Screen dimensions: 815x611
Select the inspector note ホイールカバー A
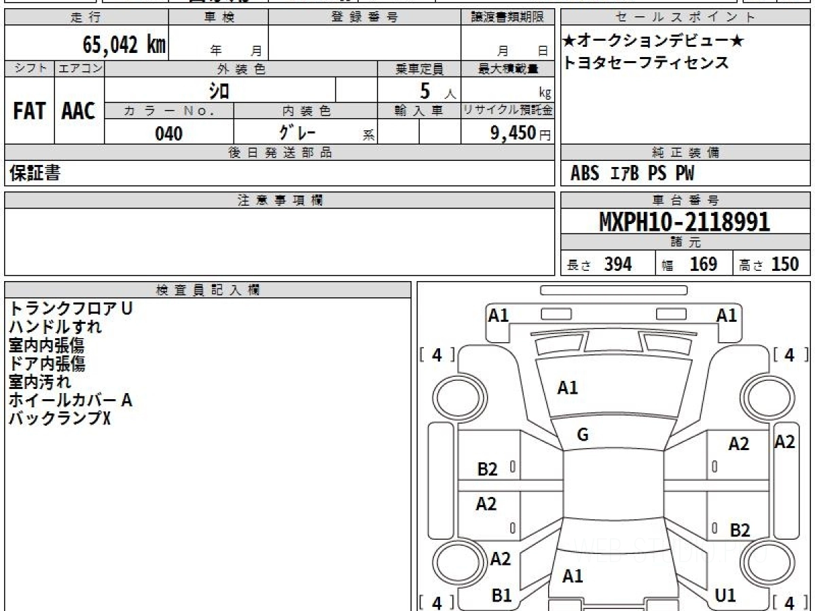click(71, 400)
